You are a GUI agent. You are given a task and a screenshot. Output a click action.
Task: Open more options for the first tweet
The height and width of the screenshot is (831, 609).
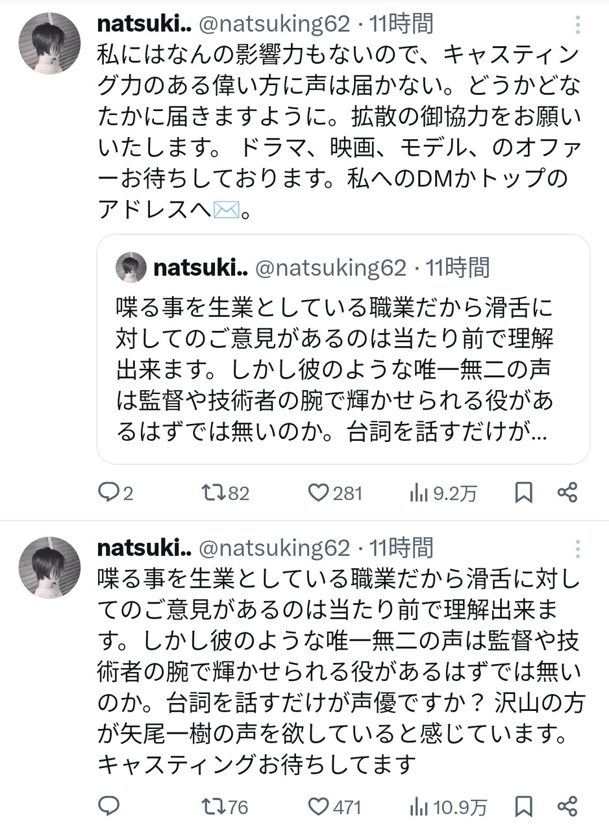[x=577, y=26]
